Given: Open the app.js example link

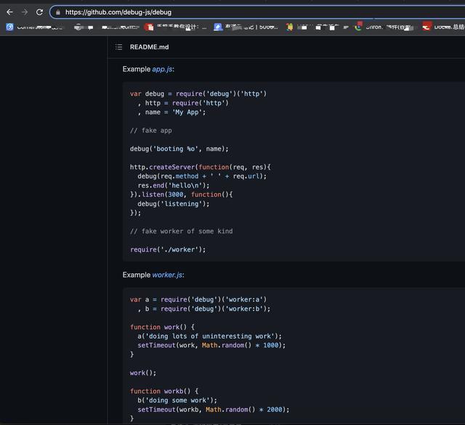Looking at the screenshot, I should tap(162, 69).
